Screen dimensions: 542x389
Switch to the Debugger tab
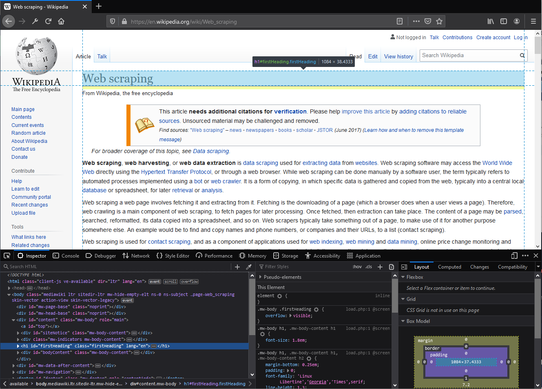(x=101, y=256)
